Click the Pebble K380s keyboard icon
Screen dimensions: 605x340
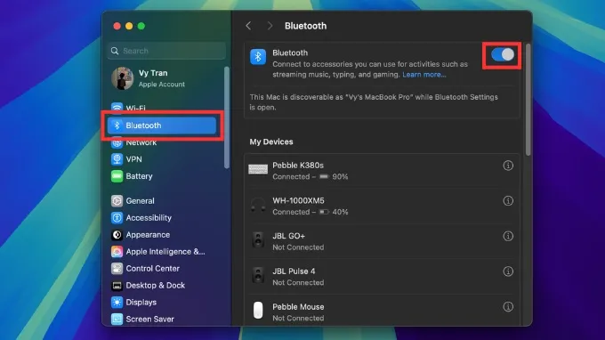coord(258,169)
